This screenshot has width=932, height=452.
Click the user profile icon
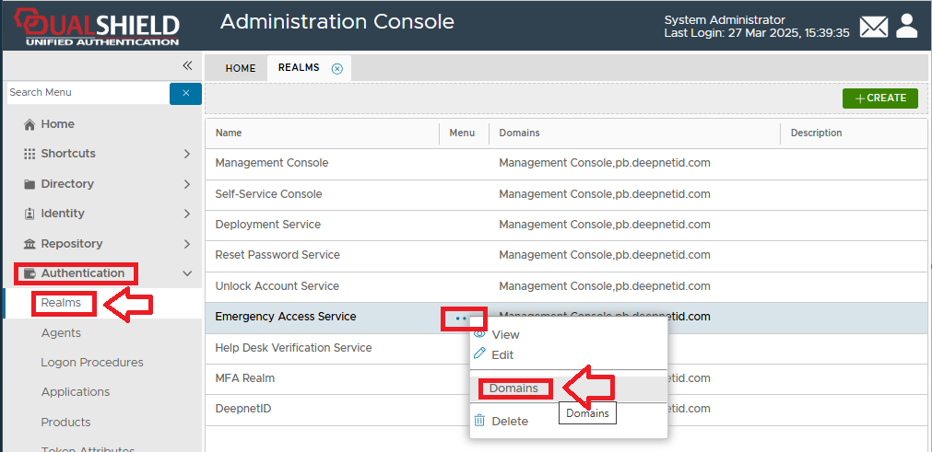(907, 26)
